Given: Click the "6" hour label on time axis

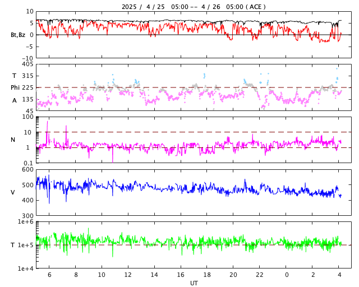Looking at the screenshot, I should 49,275.
